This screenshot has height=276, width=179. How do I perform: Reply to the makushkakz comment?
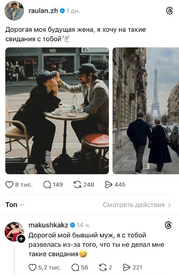click(75, 268)
